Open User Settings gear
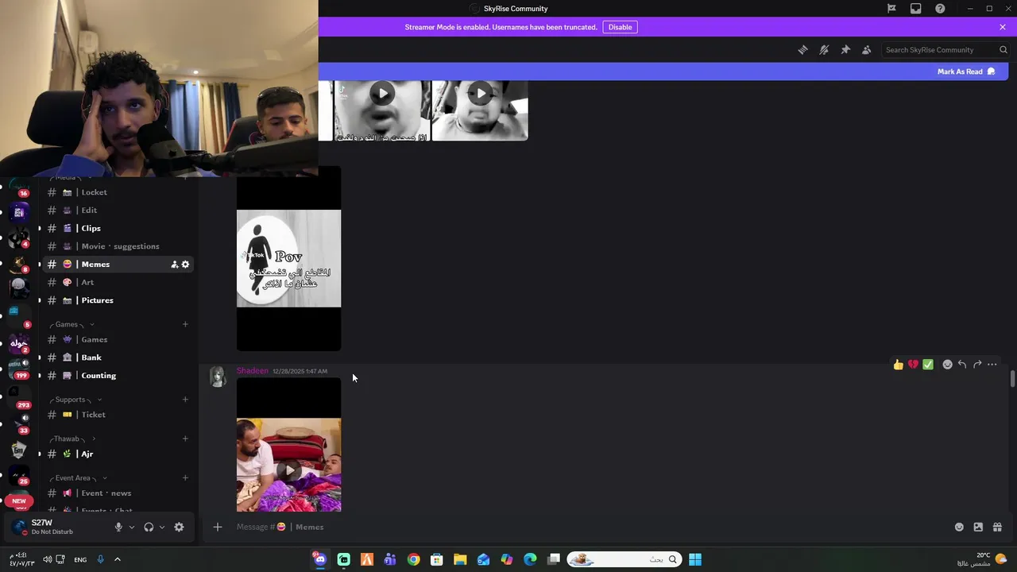This screenshot has width=1017, height=572. 179,527
